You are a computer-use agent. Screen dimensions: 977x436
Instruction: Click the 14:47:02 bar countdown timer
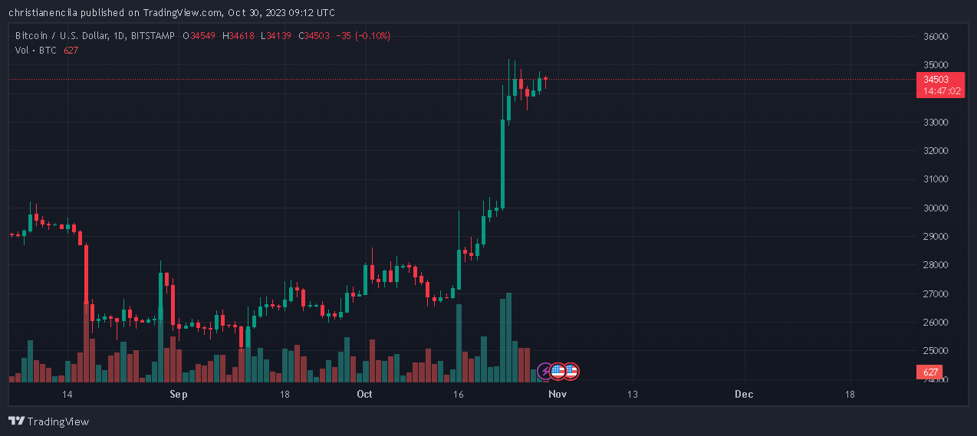[942, 90]
